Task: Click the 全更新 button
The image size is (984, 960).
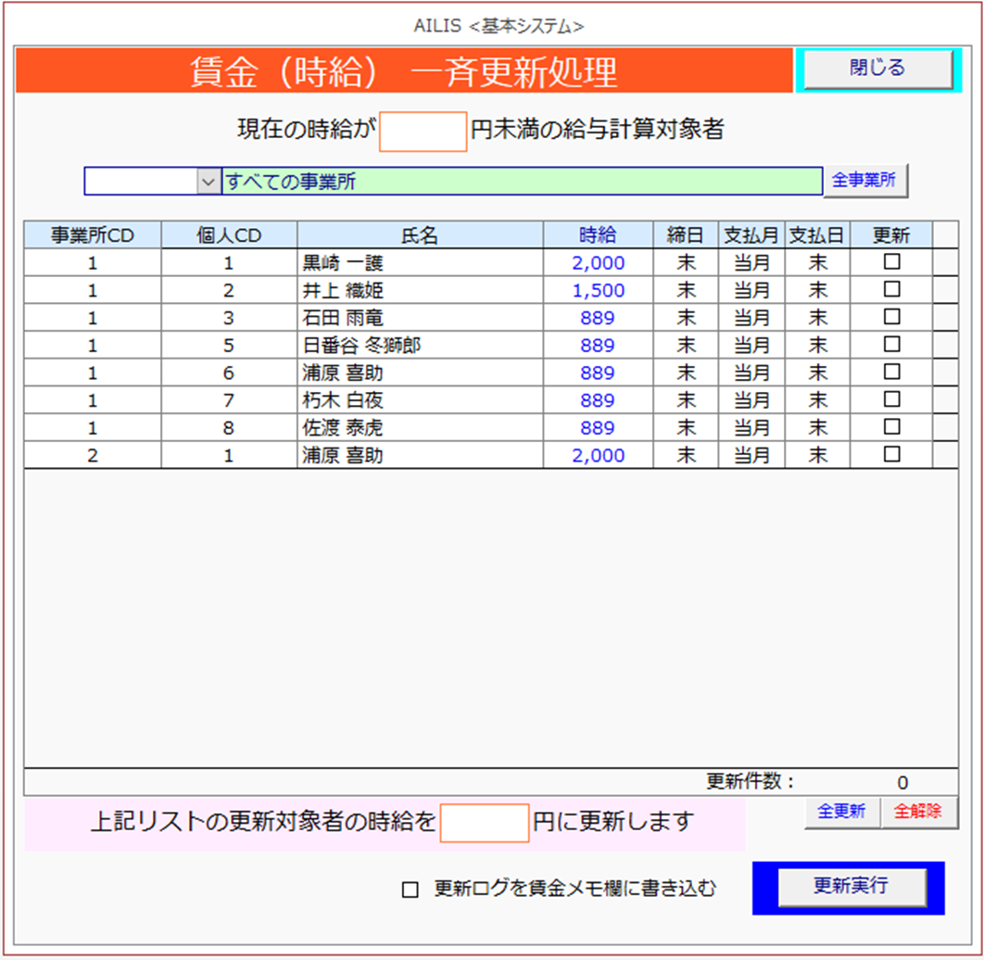Action: click(x=841, y=812)
